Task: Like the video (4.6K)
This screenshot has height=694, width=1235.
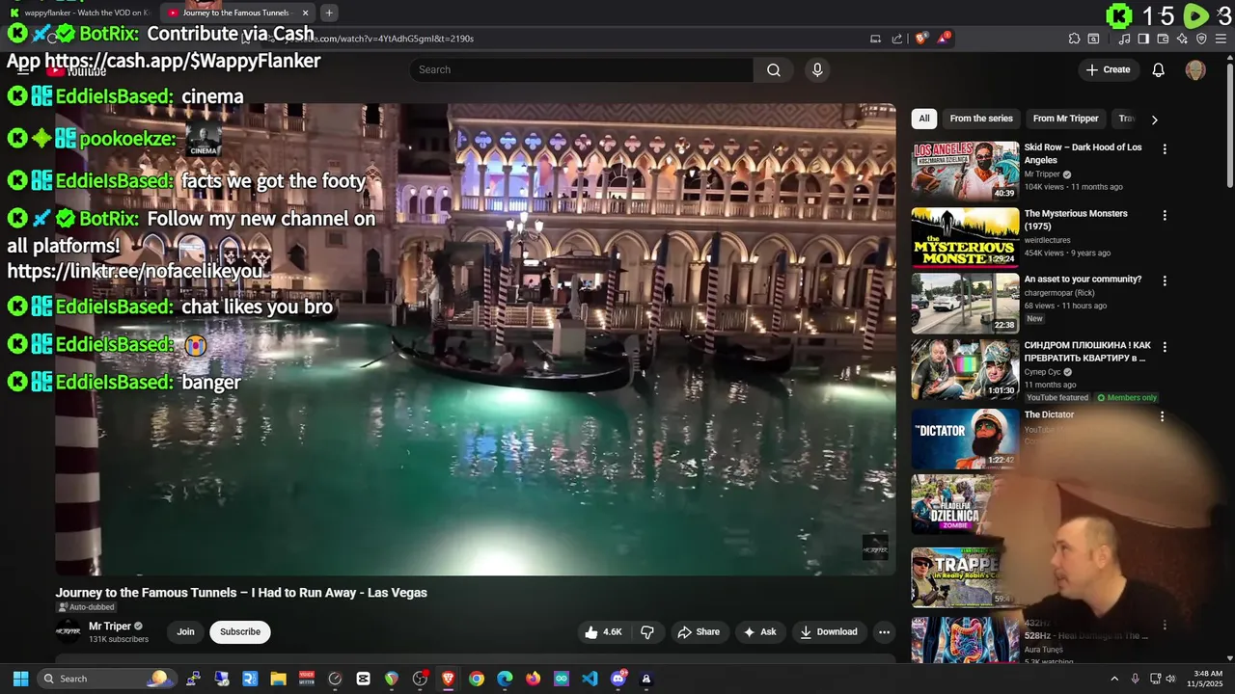Action: 603,632
